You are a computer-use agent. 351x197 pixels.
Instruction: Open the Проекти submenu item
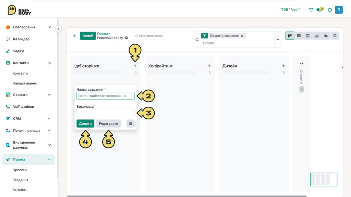click(x=20, y=170)
